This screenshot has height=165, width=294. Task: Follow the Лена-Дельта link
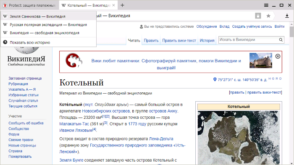click(161, 139)
